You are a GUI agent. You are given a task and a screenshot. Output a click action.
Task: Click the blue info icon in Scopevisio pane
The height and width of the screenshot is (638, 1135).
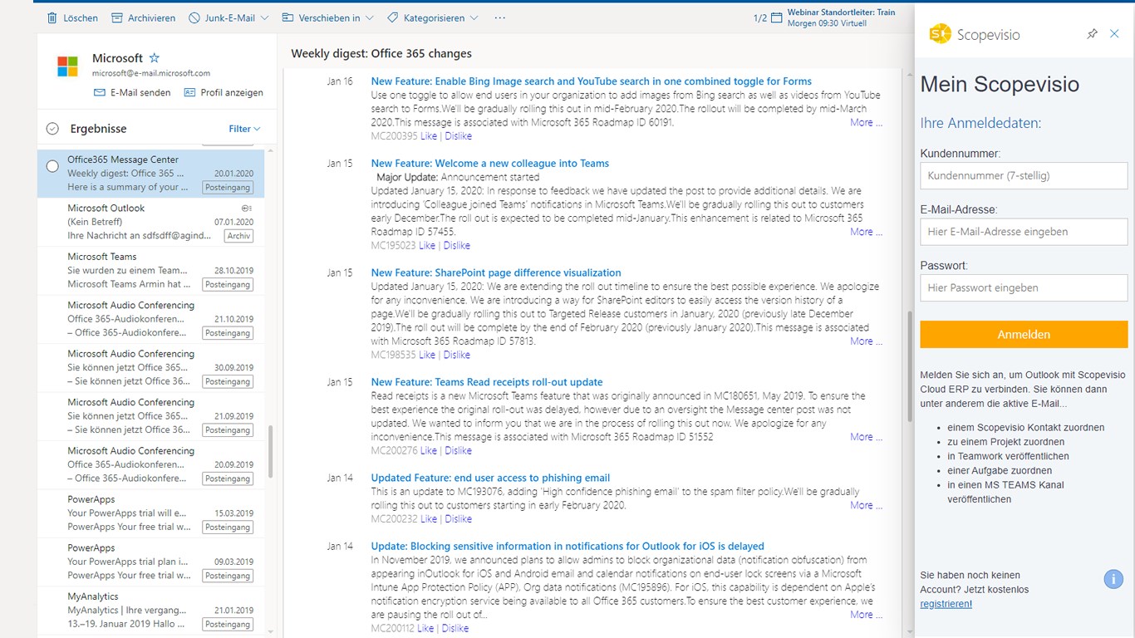coord(1113,579)
